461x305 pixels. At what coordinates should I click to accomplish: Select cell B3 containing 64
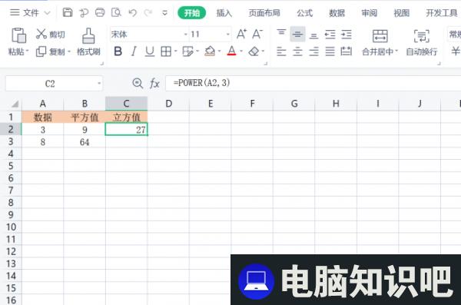point(85,142)
